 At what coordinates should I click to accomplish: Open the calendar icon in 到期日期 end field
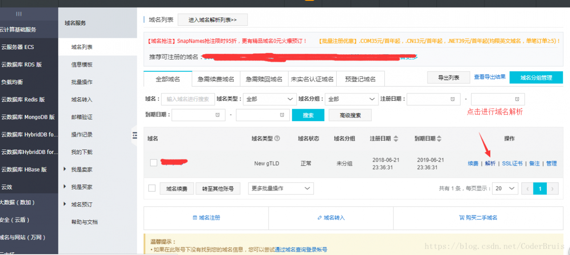[282, 115]
